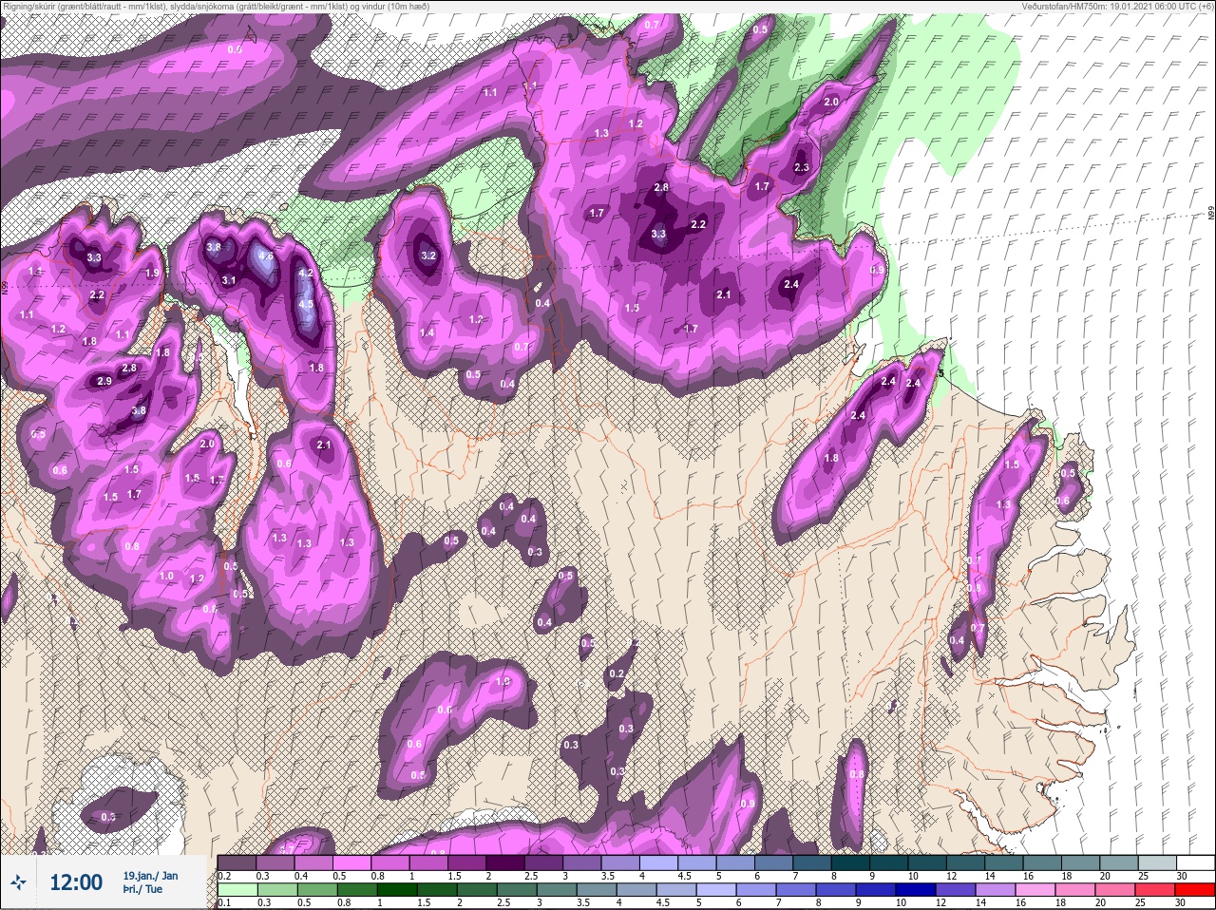1216x910 pixels.
Task: Click the date text '19.jan./ Jan'
Action: click(150, 876)
